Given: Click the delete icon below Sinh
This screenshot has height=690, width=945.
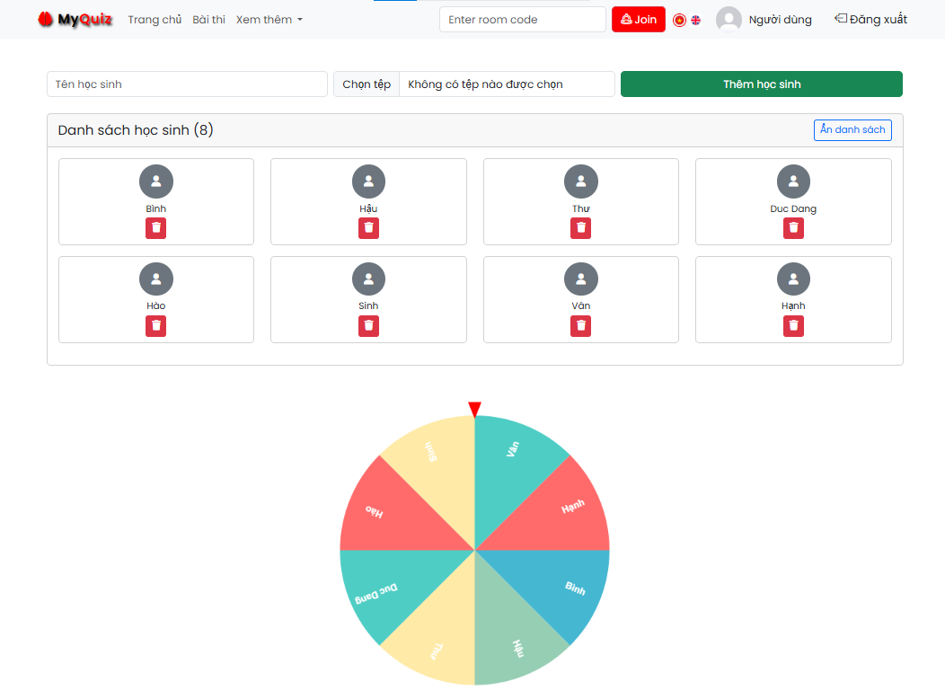Looking at the screenshot, I should pyautogui.click(x=368, y=325).
